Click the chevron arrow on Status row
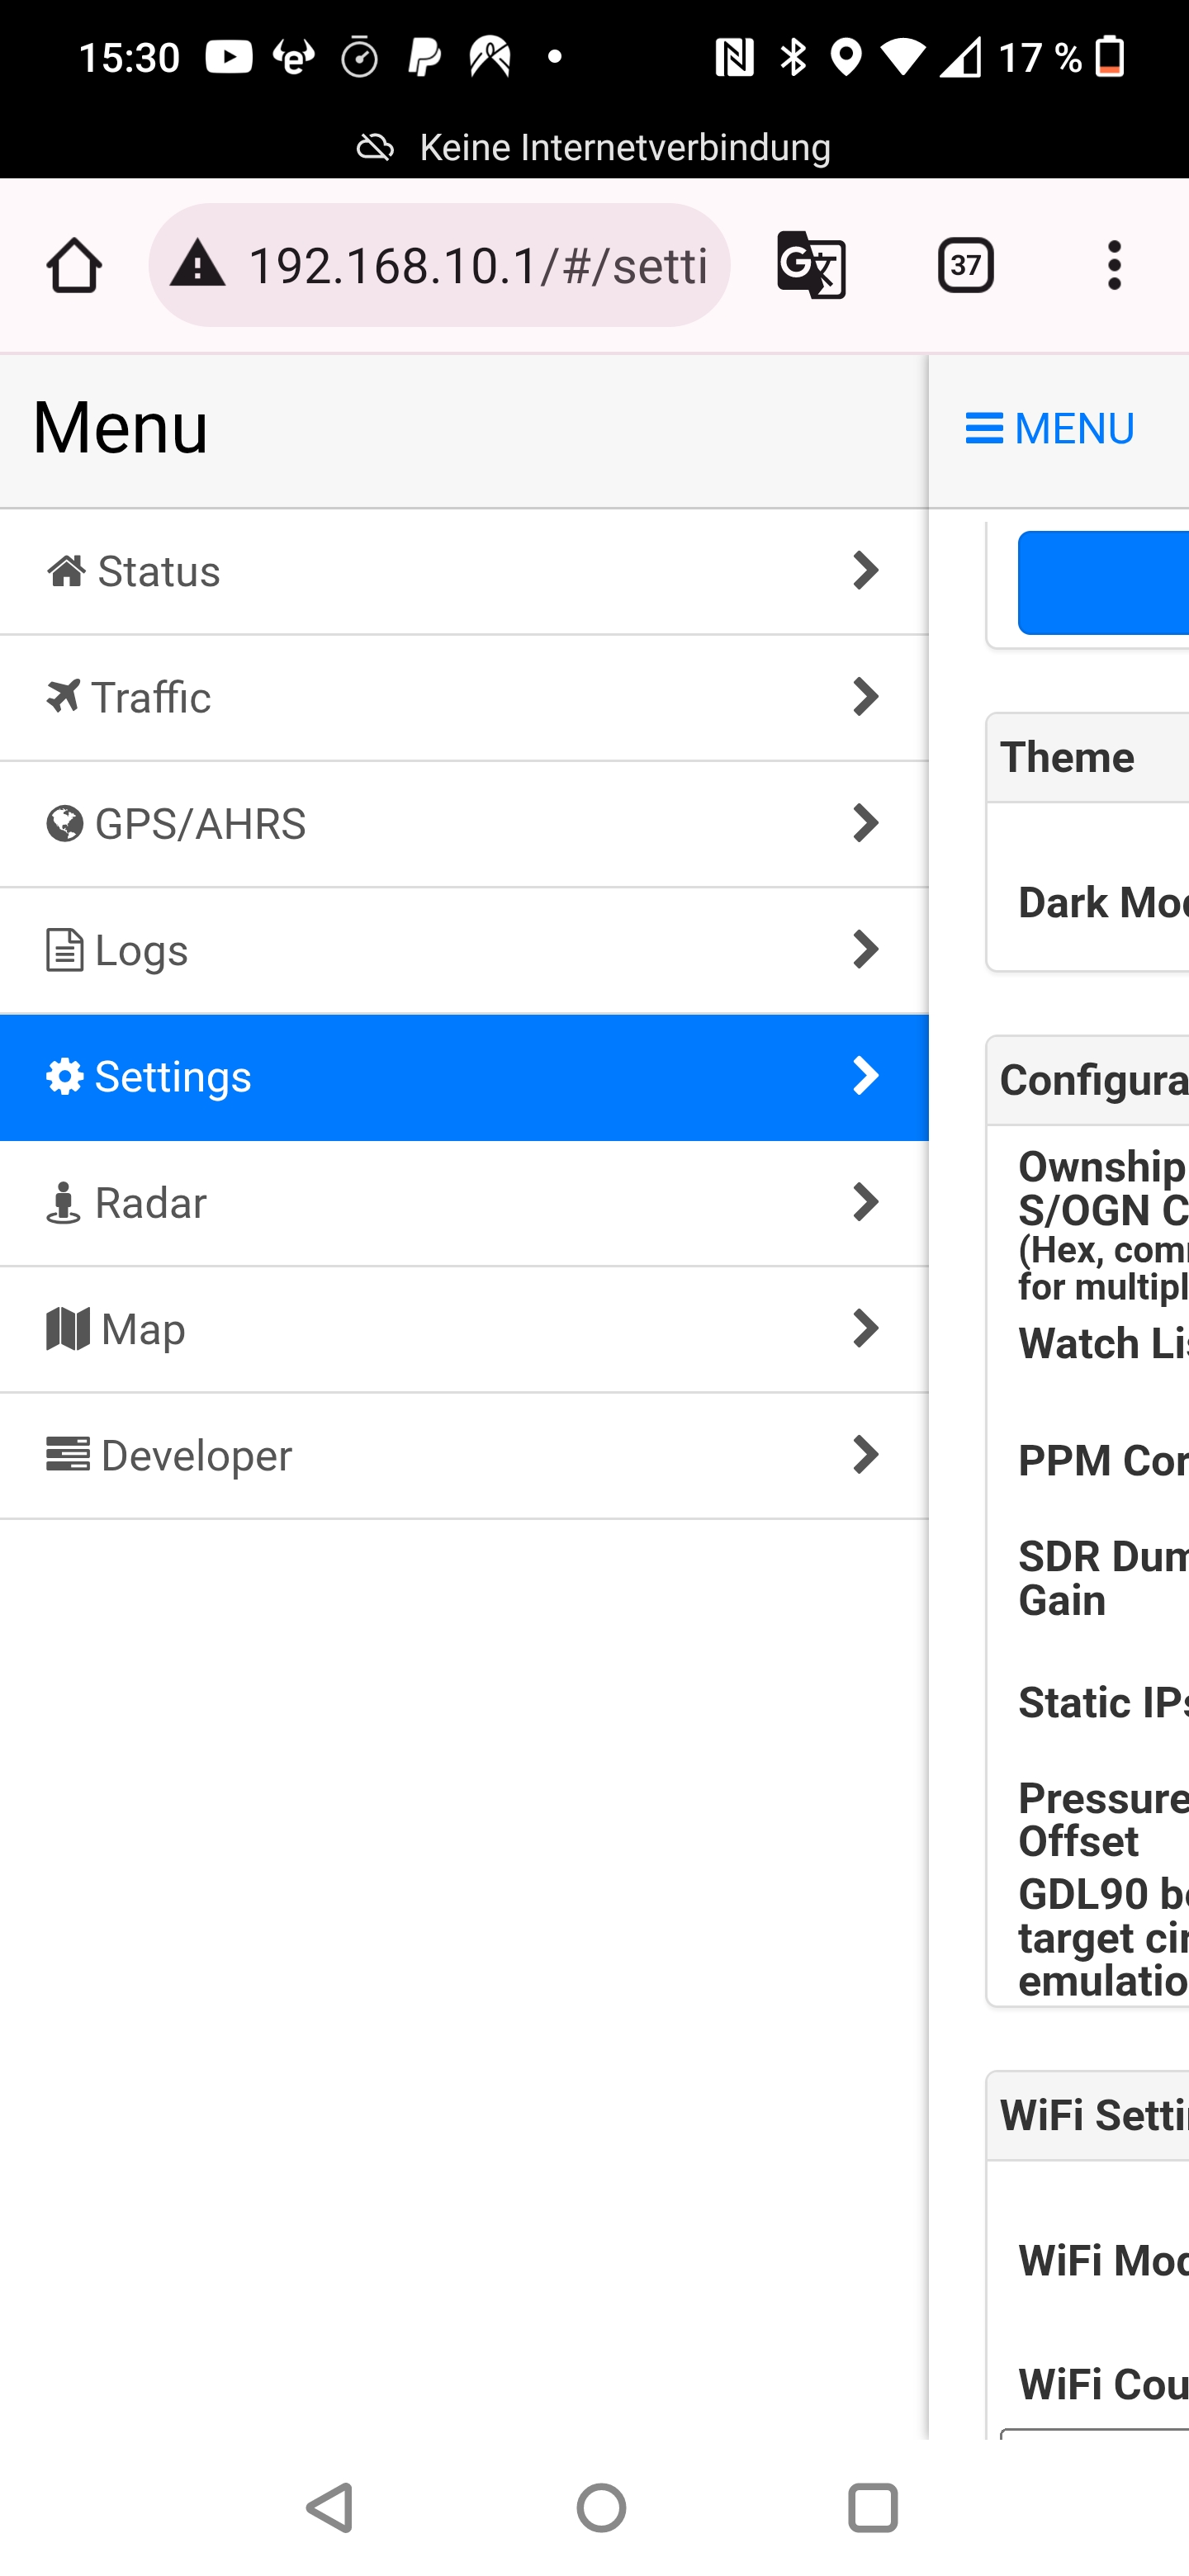 [865, 571]
